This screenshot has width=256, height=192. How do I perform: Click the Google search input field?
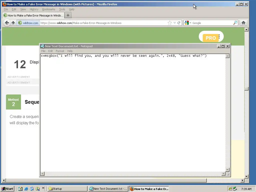[212, 23]
